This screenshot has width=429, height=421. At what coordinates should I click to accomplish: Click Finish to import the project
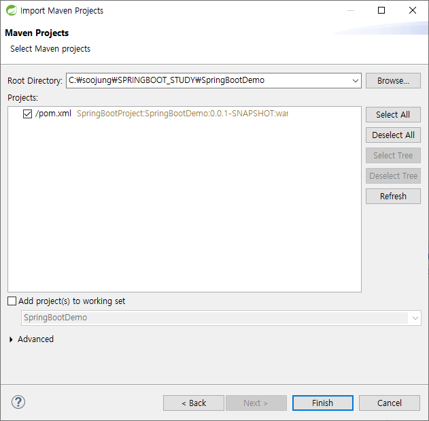pyautogui.click(x=323, y=403)
